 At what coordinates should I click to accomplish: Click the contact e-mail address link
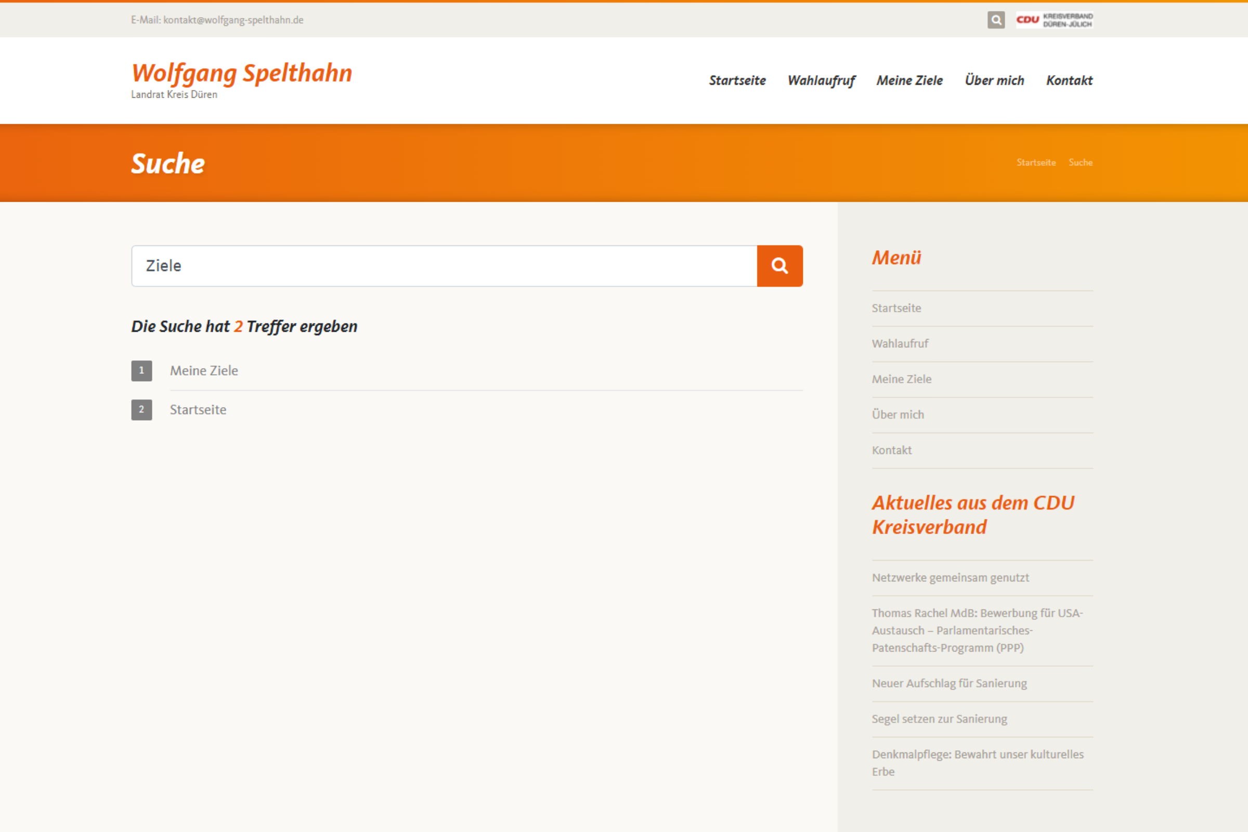pyautogui.click(x=233, y=20)
